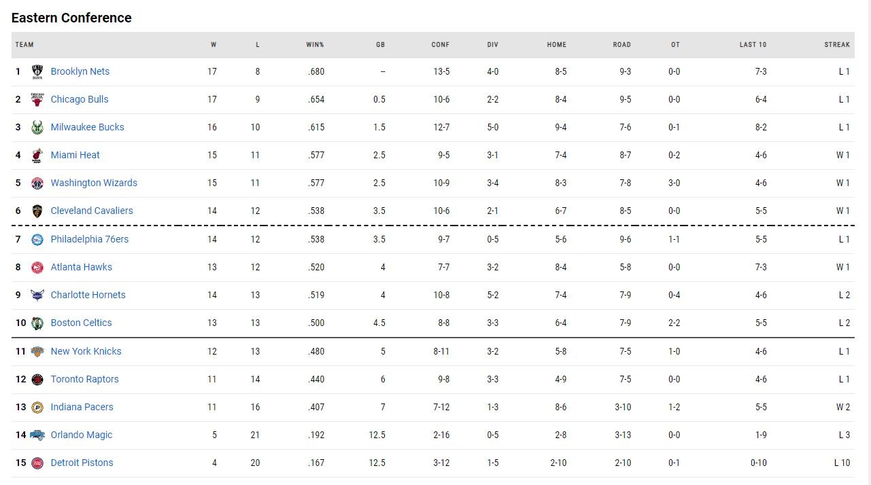Open the Boston Celtics team link
Screen dimensions: 871x485
pos(81,323)
